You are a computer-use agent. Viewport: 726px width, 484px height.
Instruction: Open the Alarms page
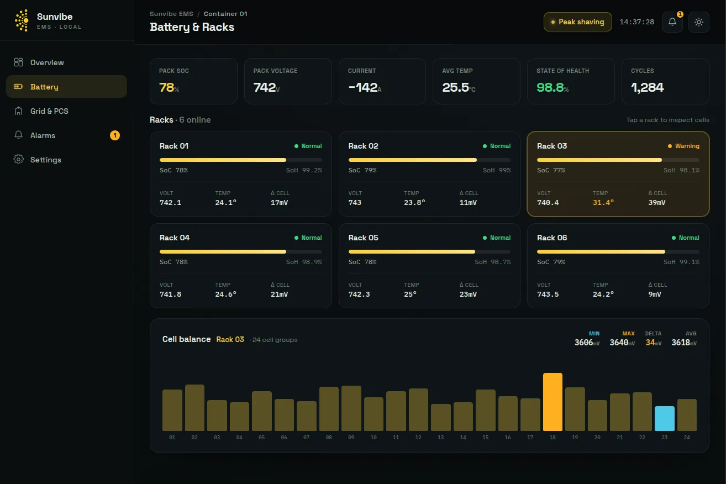point(66,135)
